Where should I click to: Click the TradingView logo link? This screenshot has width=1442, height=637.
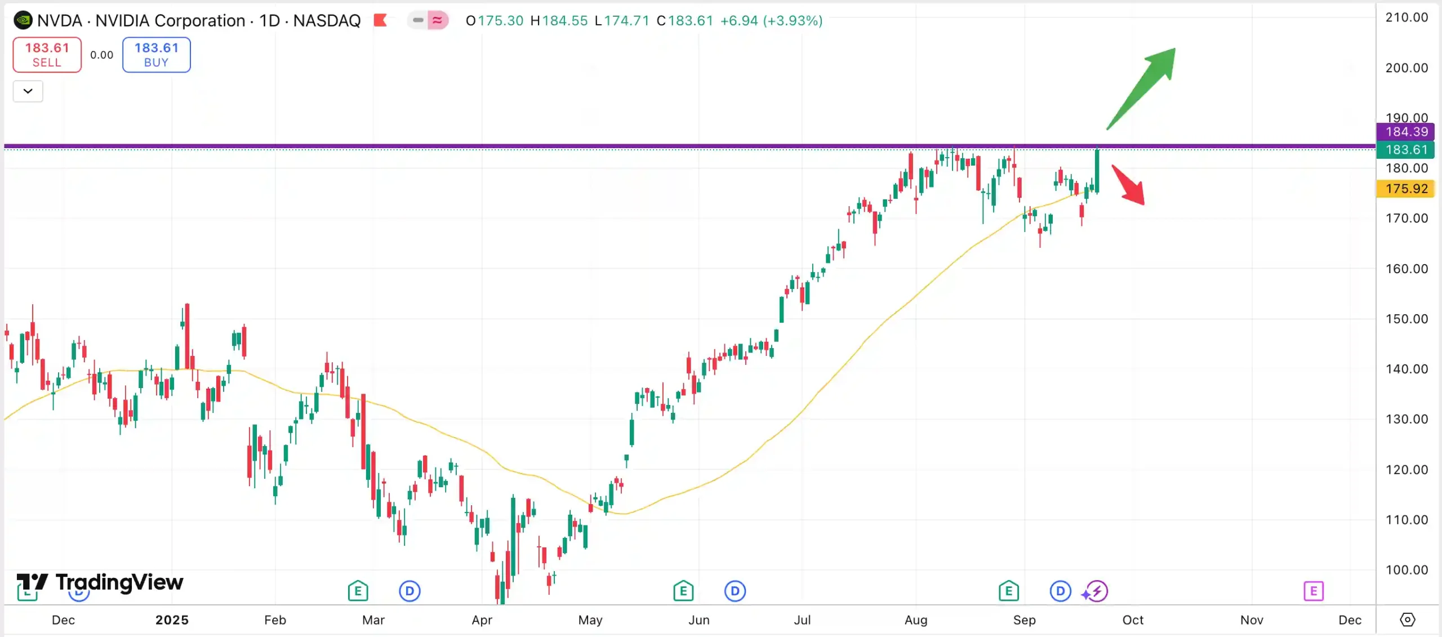100,582
